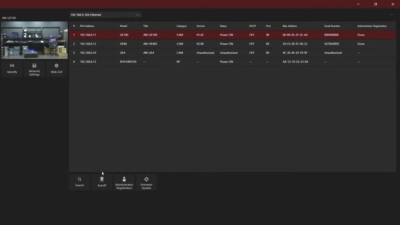
Task: Click the AW-UE4 title cell
Action: tap(149, 52)
